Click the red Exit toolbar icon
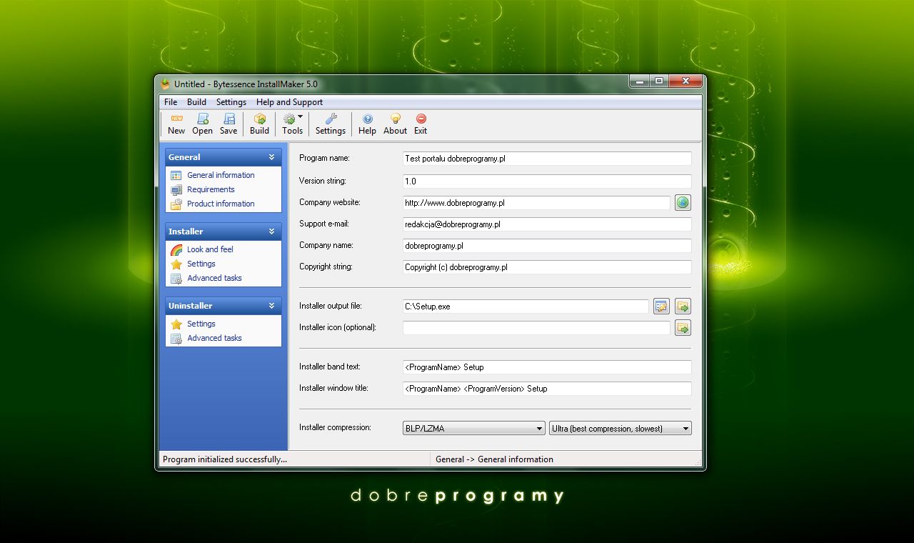914x543 pixels. [421, 119]
